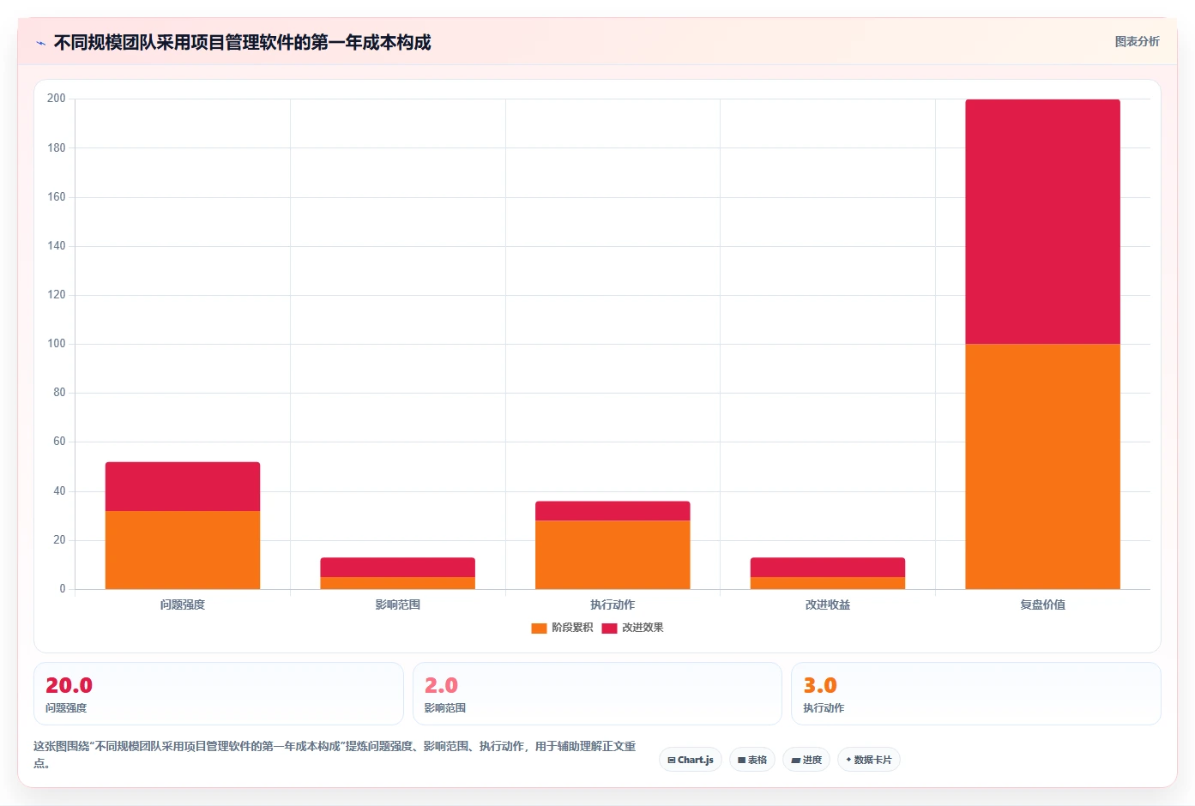Screen dimensions: 1195x806
Task: Click the red segment of the 影响范围 bar
Action: (x=397, y=567)
